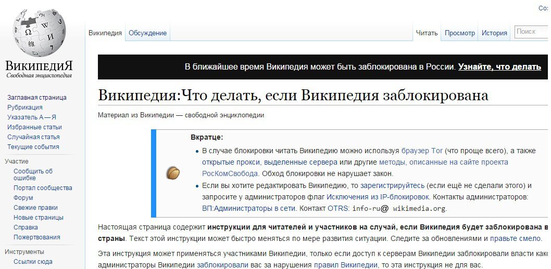Click the Свободная энциклопедия tagline
Image resolution: width=551 pixels, height=269 pixels.
tap(39, 75)
